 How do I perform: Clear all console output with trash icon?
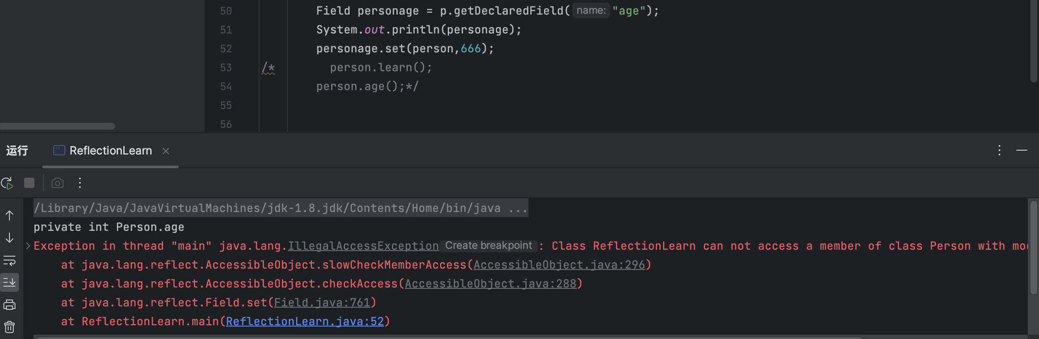click(9, 327)
